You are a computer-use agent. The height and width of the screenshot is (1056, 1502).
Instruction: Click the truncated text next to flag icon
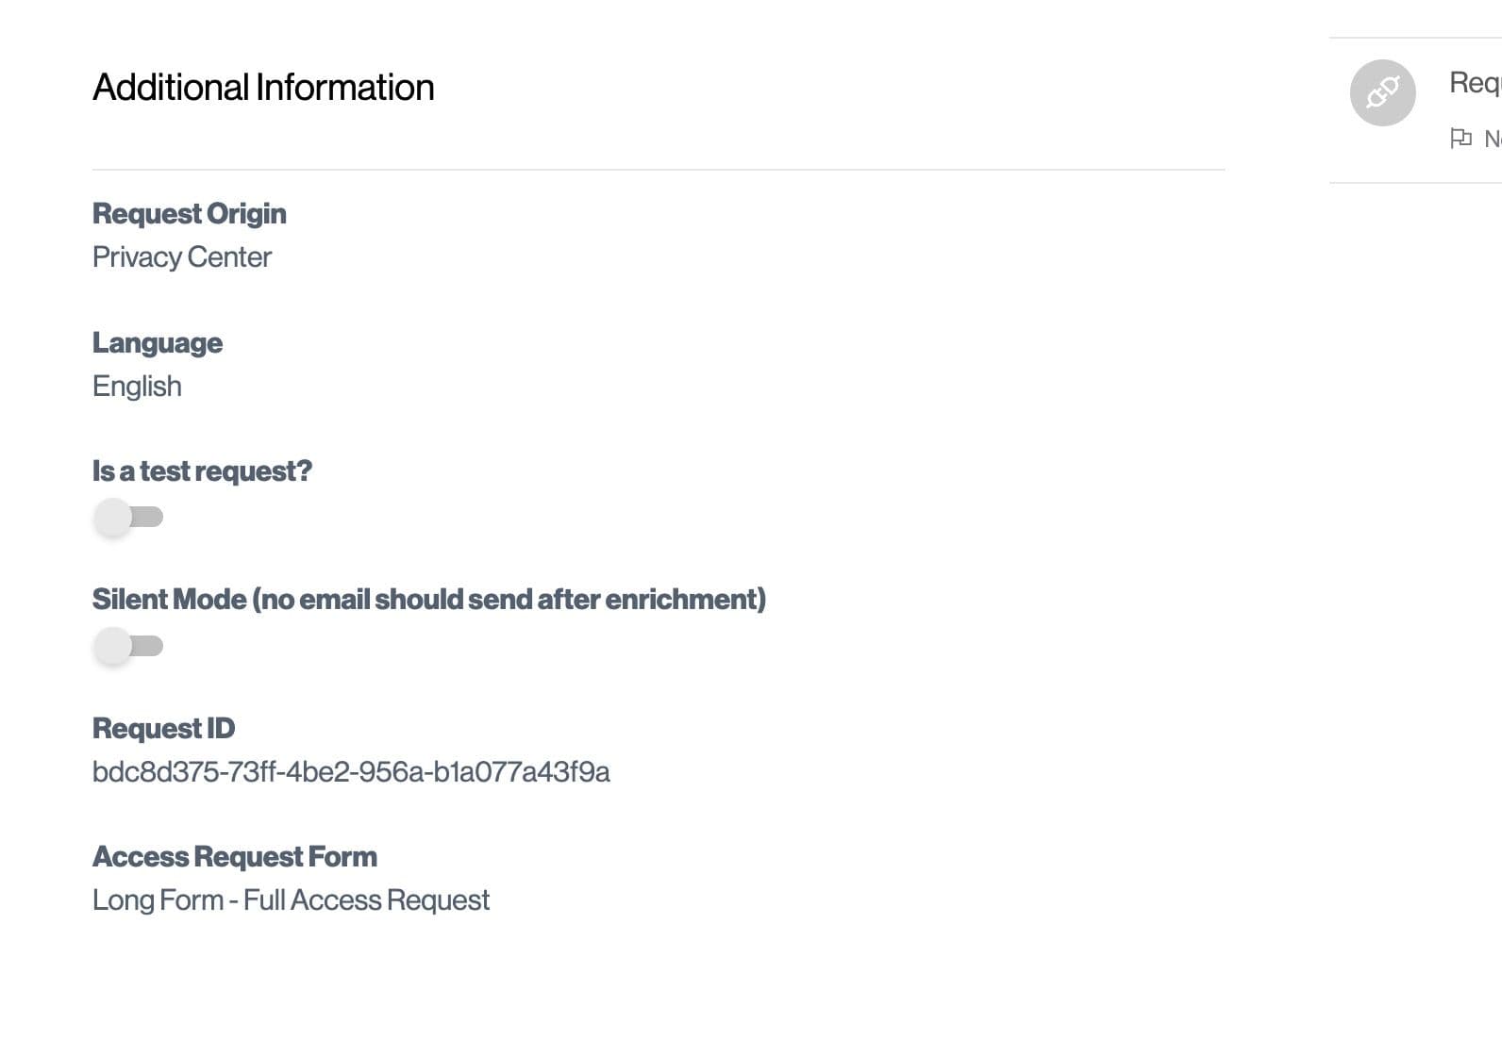tap(1492, 140)
